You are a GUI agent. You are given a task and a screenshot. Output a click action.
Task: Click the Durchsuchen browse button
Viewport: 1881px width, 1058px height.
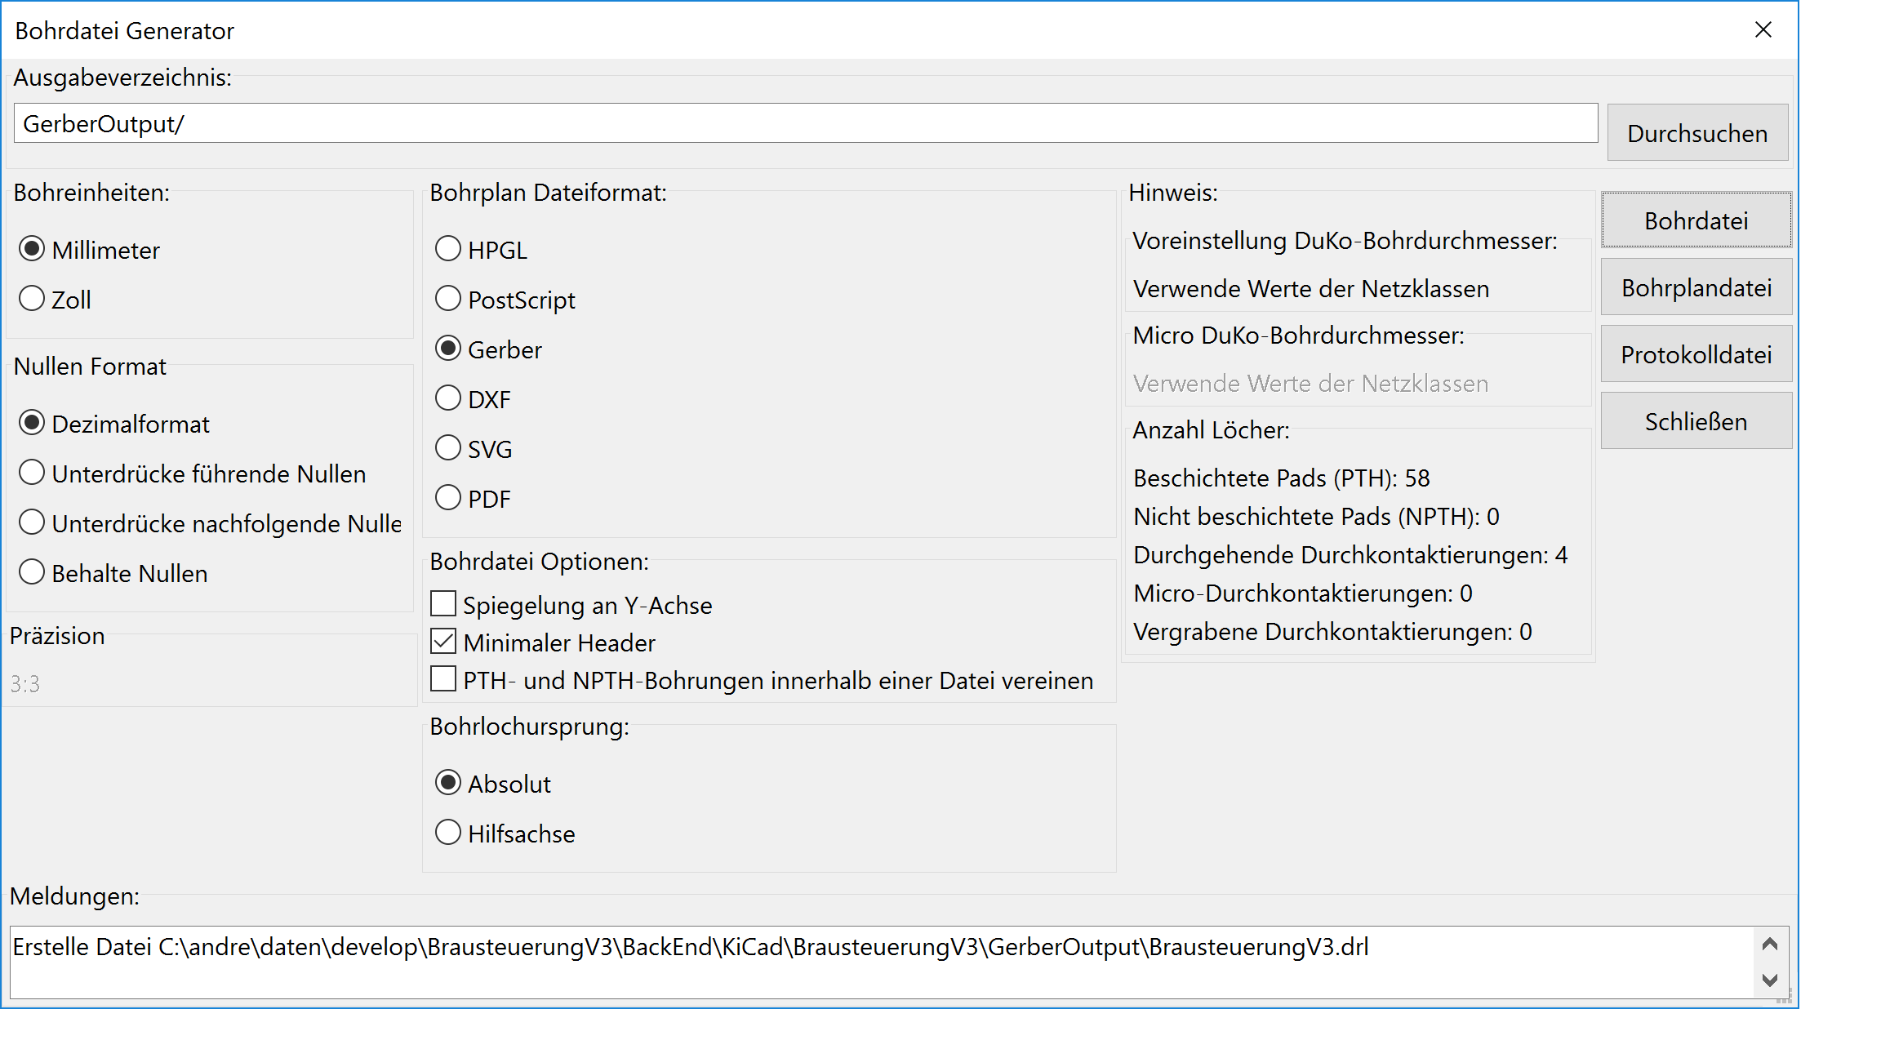tap(1697, 133)
